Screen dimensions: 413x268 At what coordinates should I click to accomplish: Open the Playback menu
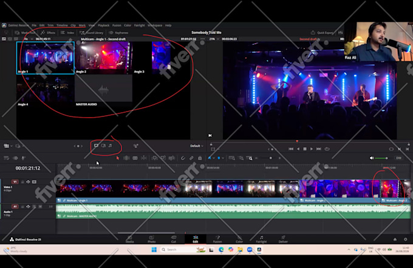(x=103, y=25)
